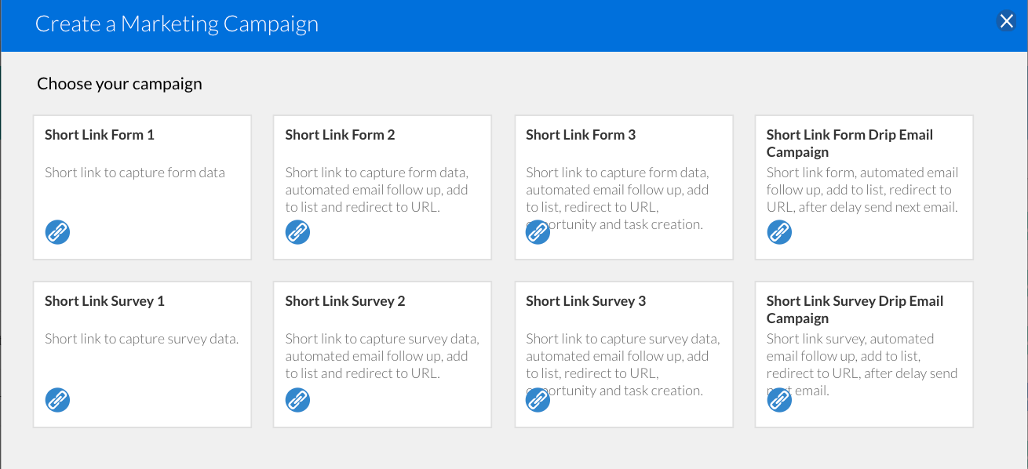Pick the Short Link Form 3 title
The height and width of the screenshot is (469, 1028).
[581, 135]
